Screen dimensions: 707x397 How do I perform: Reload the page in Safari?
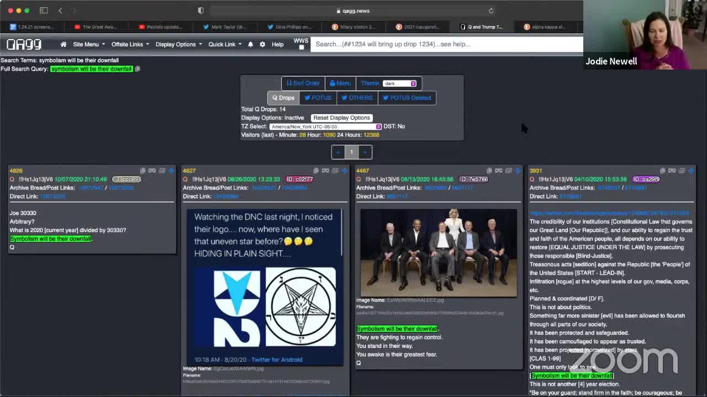491,10
